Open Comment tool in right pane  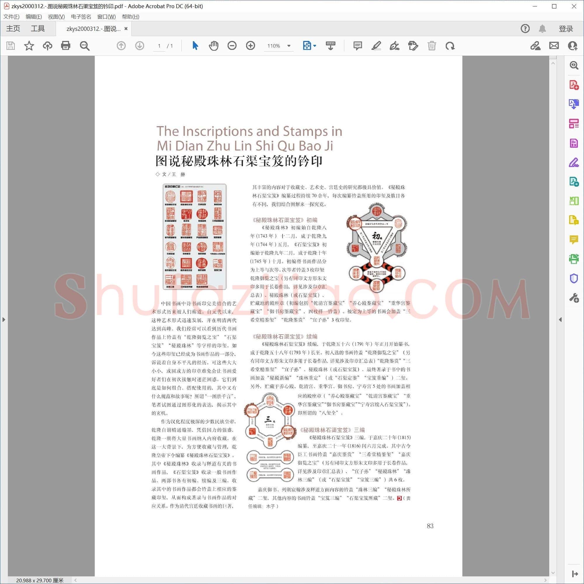pyautogui.click(x=574, y=240)
